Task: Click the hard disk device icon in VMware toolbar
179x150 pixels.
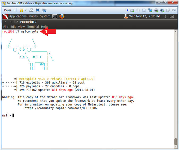Action: tap(132, 10)
